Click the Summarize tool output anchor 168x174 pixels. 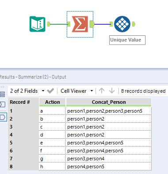(92, 24)
